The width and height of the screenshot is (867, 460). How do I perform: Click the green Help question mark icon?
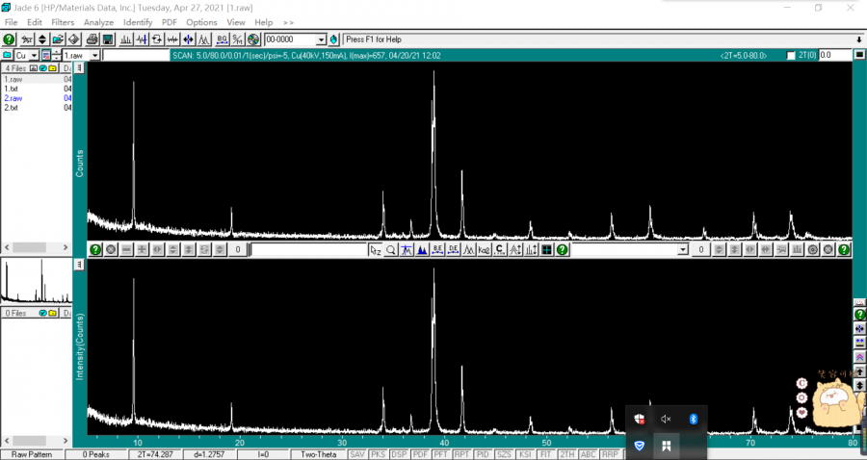coord(9,39)
